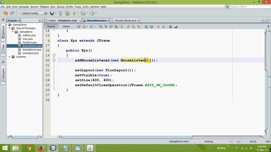The width and height of the screenshot is (271, 152).
Task: Open Firefox from the taskbar
Action: point(41,148)
